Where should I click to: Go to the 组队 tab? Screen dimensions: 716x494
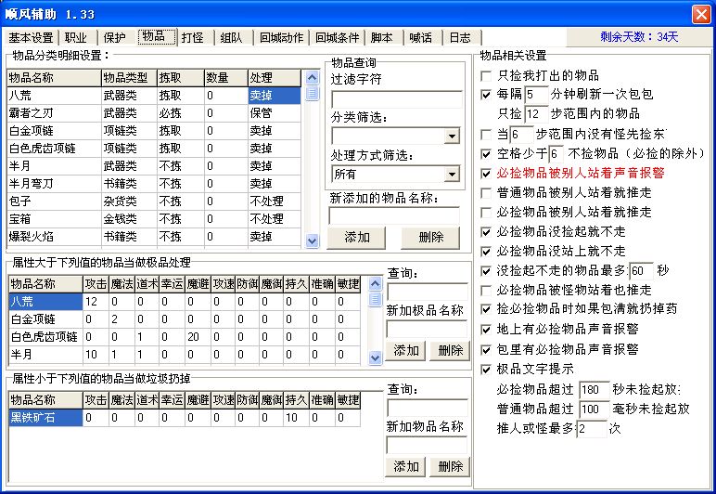(232, 37)
